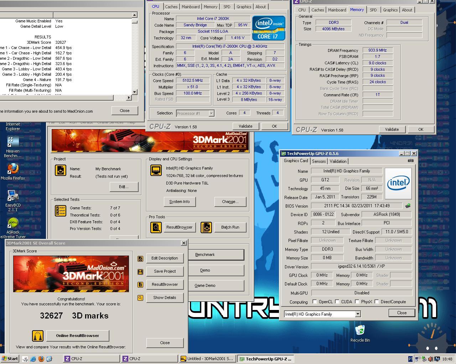Click the Show Details magnifier icon
This screenshot has height=364, width=456.
click(x=140, y=298)
